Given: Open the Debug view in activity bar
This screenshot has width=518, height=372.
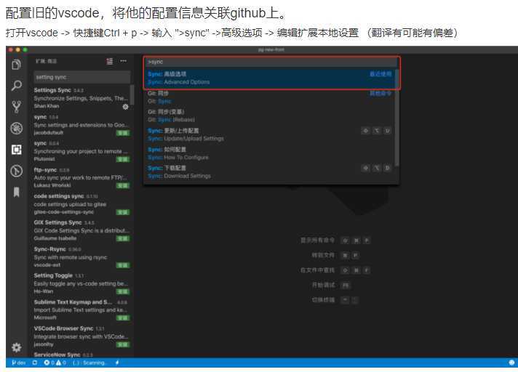Looking at the screenshot, I should [17, 129].
